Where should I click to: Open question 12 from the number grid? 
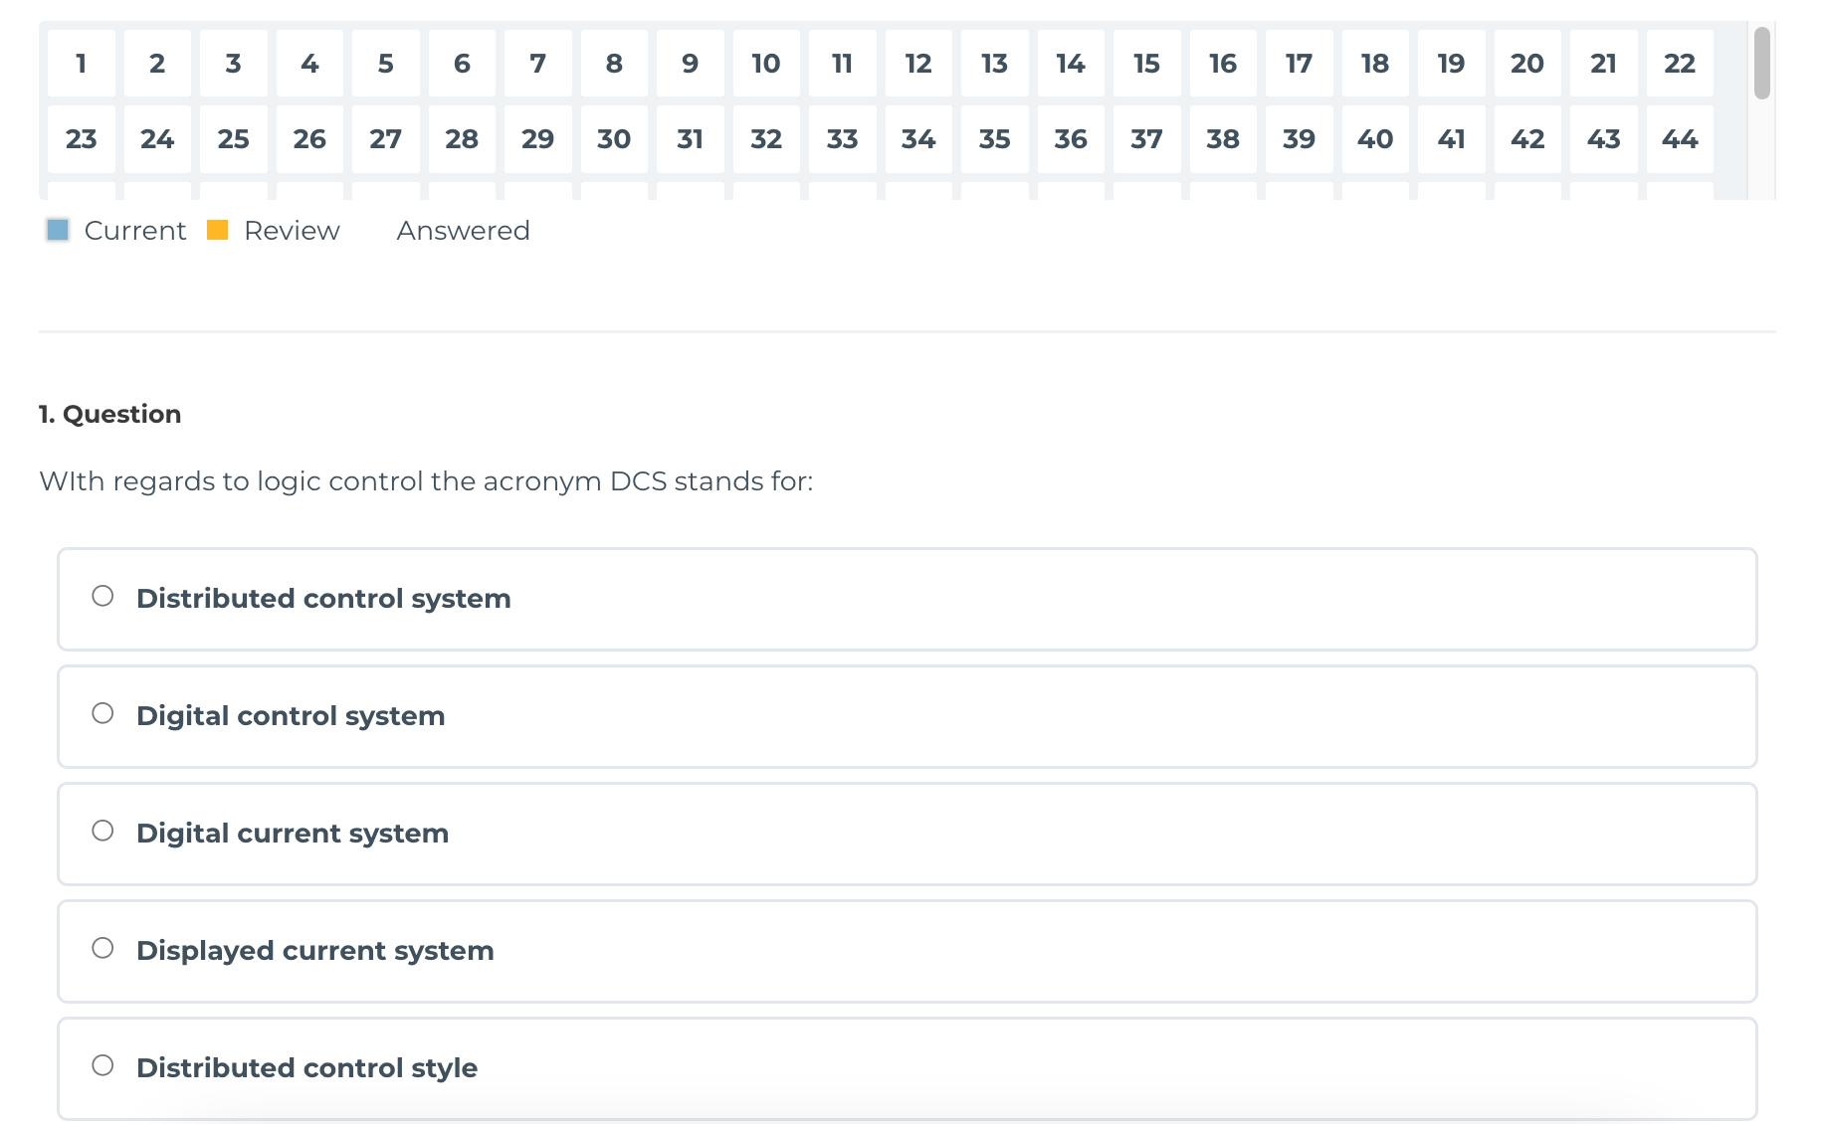(x=918, y=64)
